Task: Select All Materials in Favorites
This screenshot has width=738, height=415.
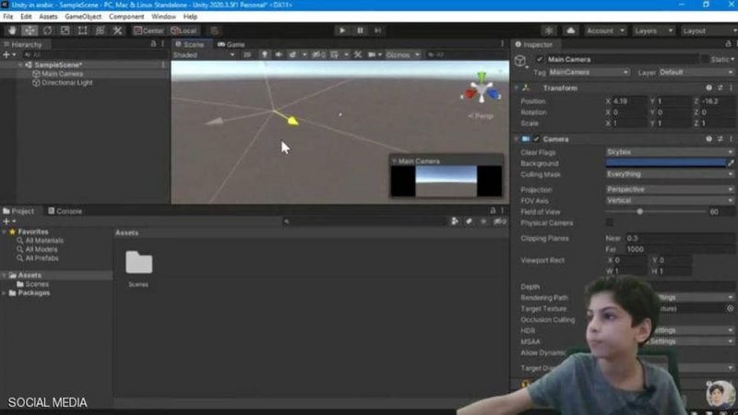Action: 44,241
